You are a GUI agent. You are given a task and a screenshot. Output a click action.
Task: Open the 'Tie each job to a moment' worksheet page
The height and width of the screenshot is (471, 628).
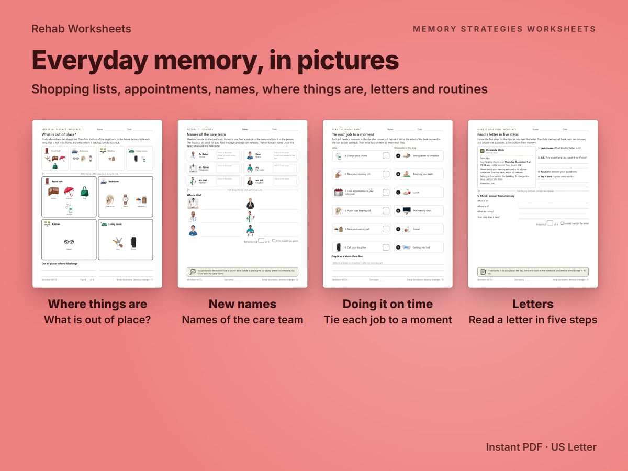pos(388,204)
